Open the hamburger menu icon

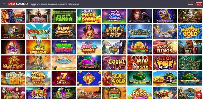point(4,4)
